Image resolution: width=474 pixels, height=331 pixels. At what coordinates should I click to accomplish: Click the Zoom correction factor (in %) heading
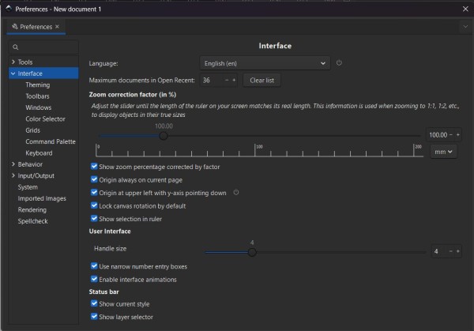(133, 95)
